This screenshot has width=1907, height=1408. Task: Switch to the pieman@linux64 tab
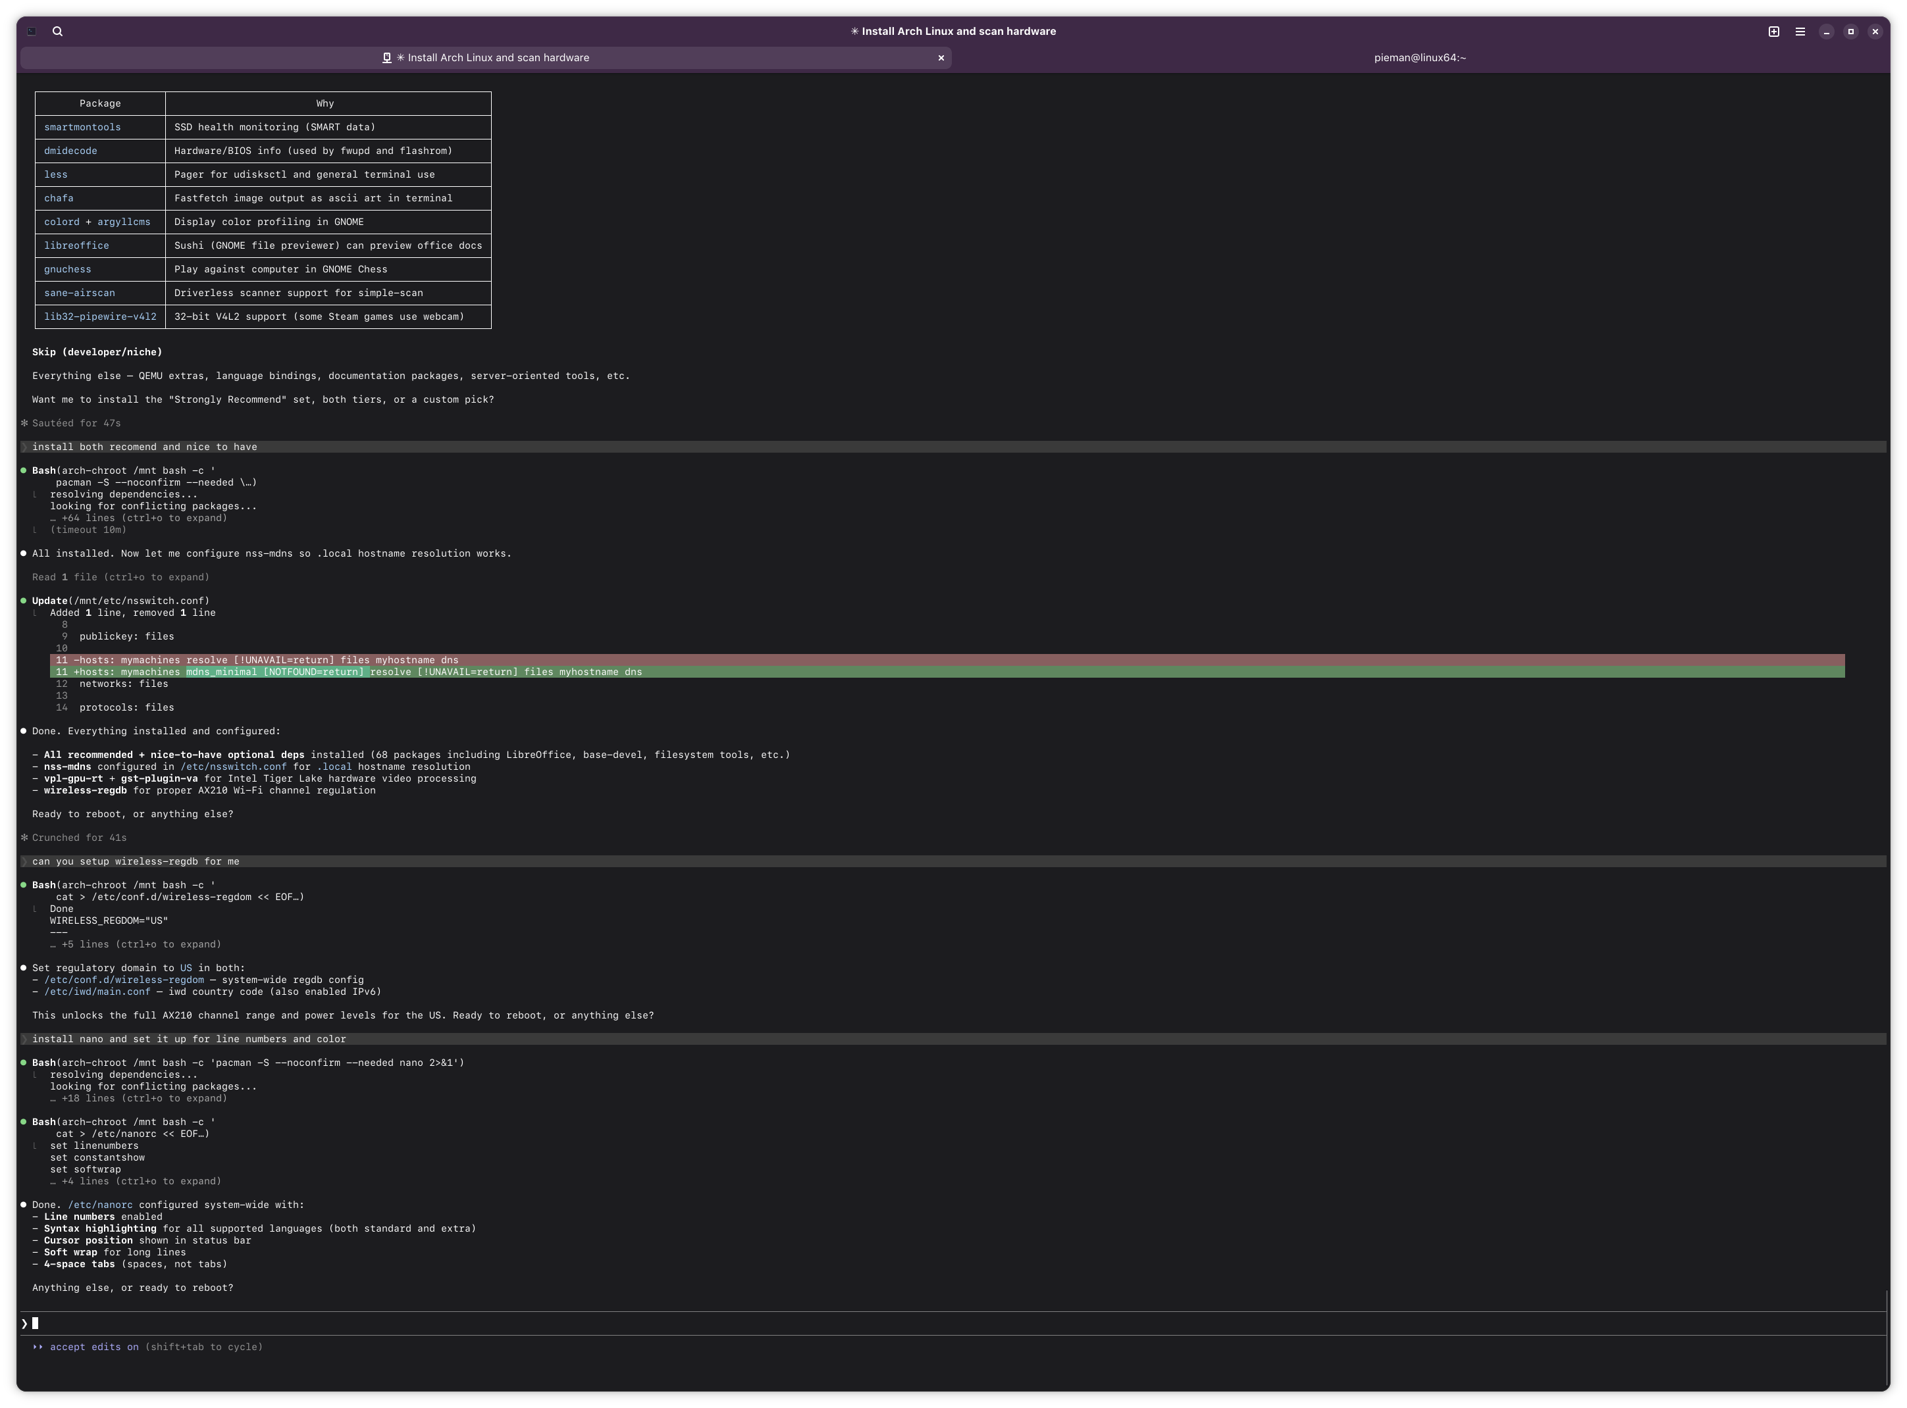point(1419,58)
